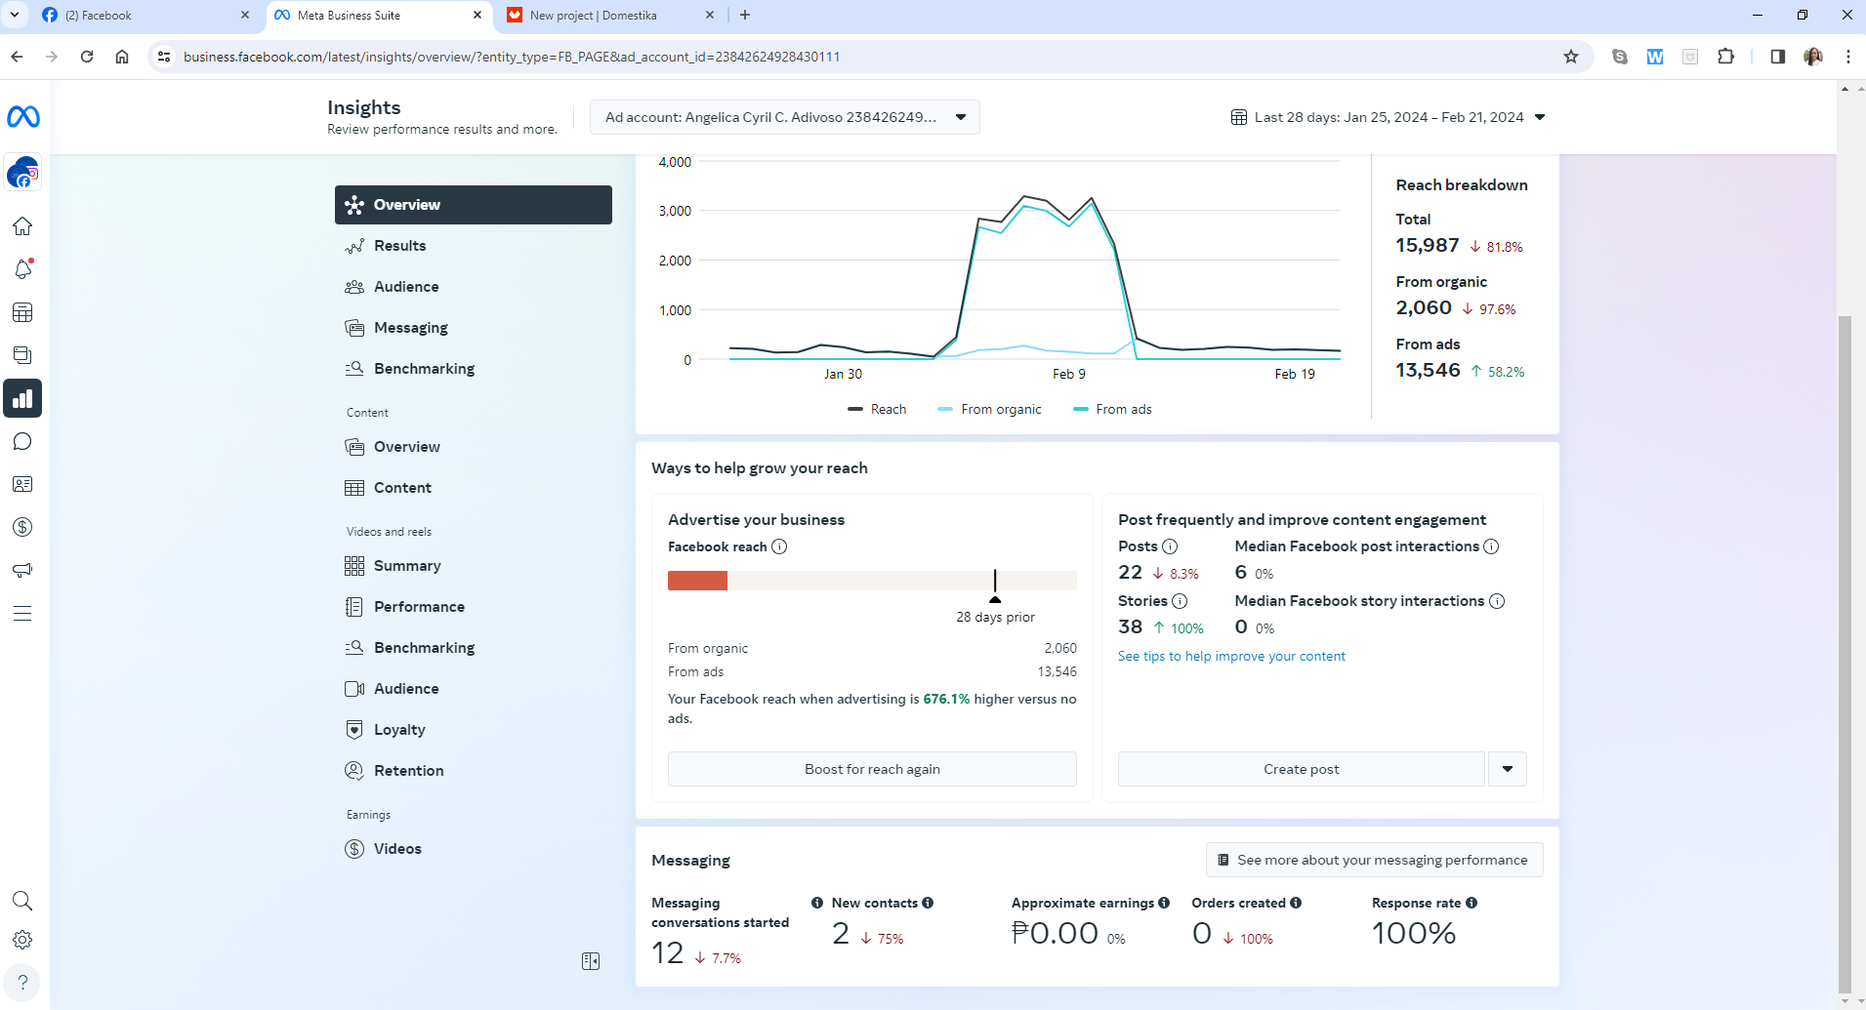Screen dimensions: 1866x1010
Task: Open browser extensions puzzle icon
Action: pyautogui.click(x=1726, y=57)
